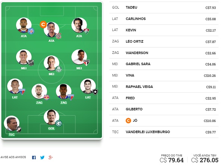Click the captain badge next to JÔ
224x165 pixels.
pyautogui.click(x=128, y=120)
